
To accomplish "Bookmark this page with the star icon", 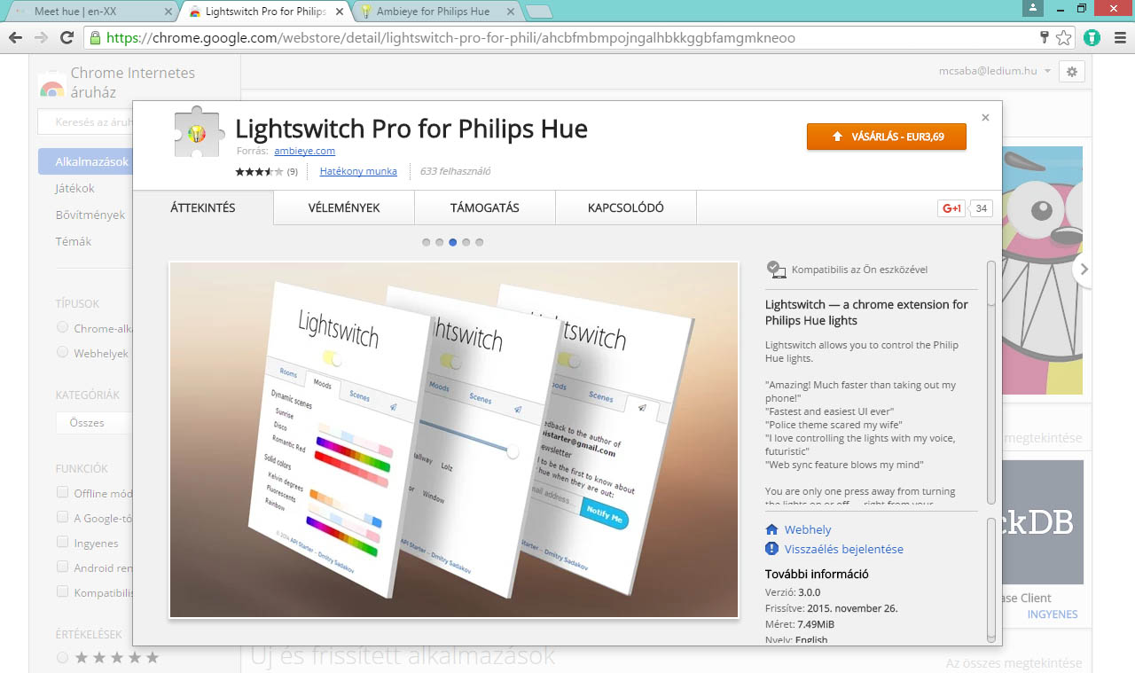I will (1064, 38).
